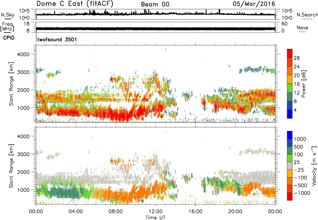The height and width of the screenshot is (220, 318).
Task: Click the "16" label on the power colorbar
Action: click(x=297, y=84)
